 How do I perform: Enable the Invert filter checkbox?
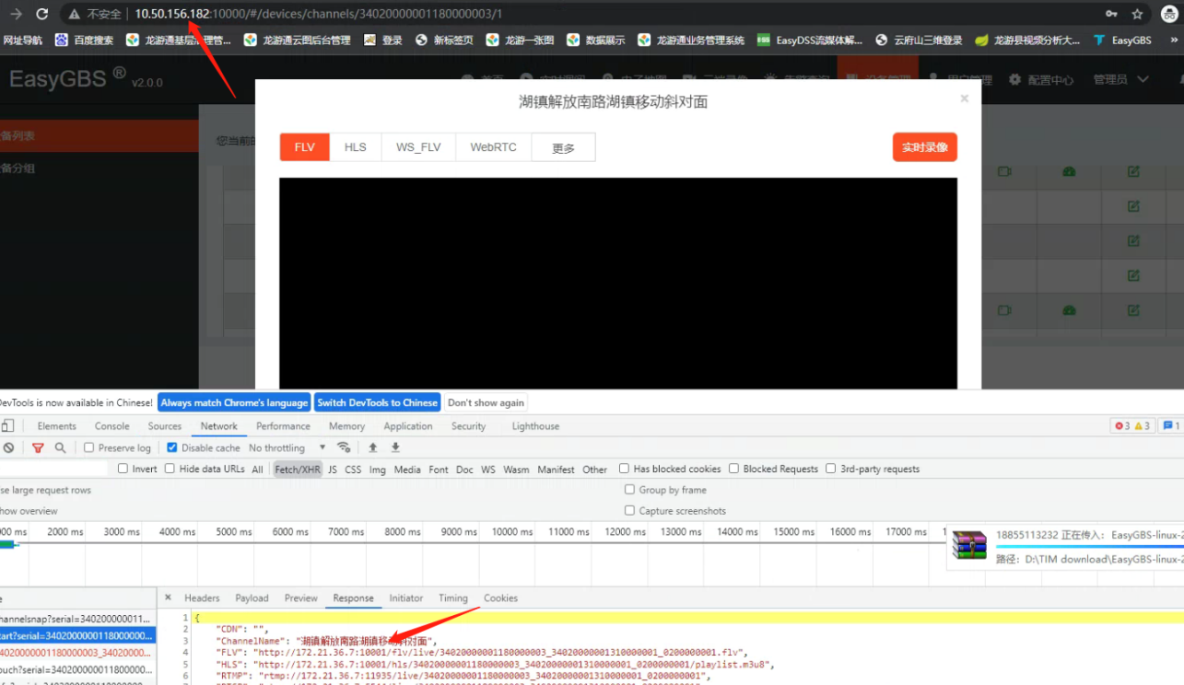[x=123, y=469]
